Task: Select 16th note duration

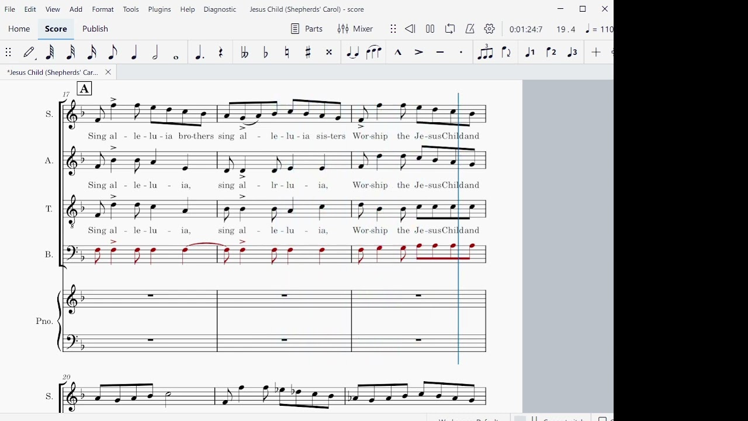Action: (x=92, y=53)
